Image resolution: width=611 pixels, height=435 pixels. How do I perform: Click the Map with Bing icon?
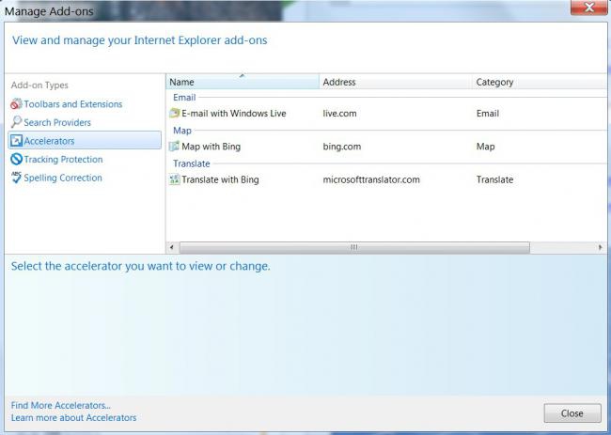(x=174, y=147)
